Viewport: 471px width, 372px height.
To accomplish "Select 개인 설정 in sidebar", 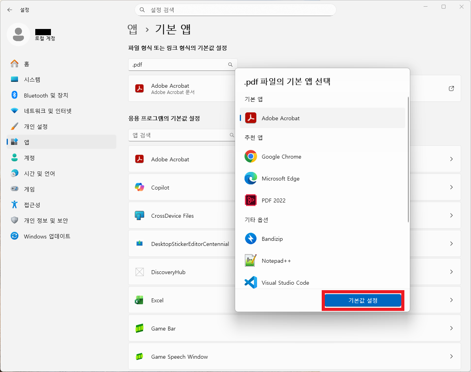I will pos(62,126).
